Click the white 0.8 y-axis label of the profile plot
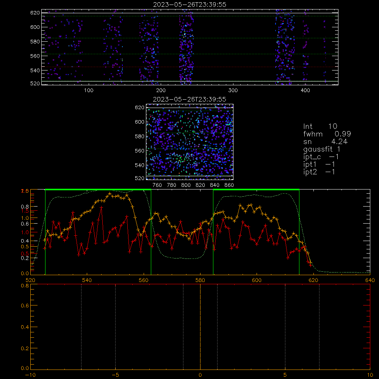379x379 pixels. pos(25,207)
